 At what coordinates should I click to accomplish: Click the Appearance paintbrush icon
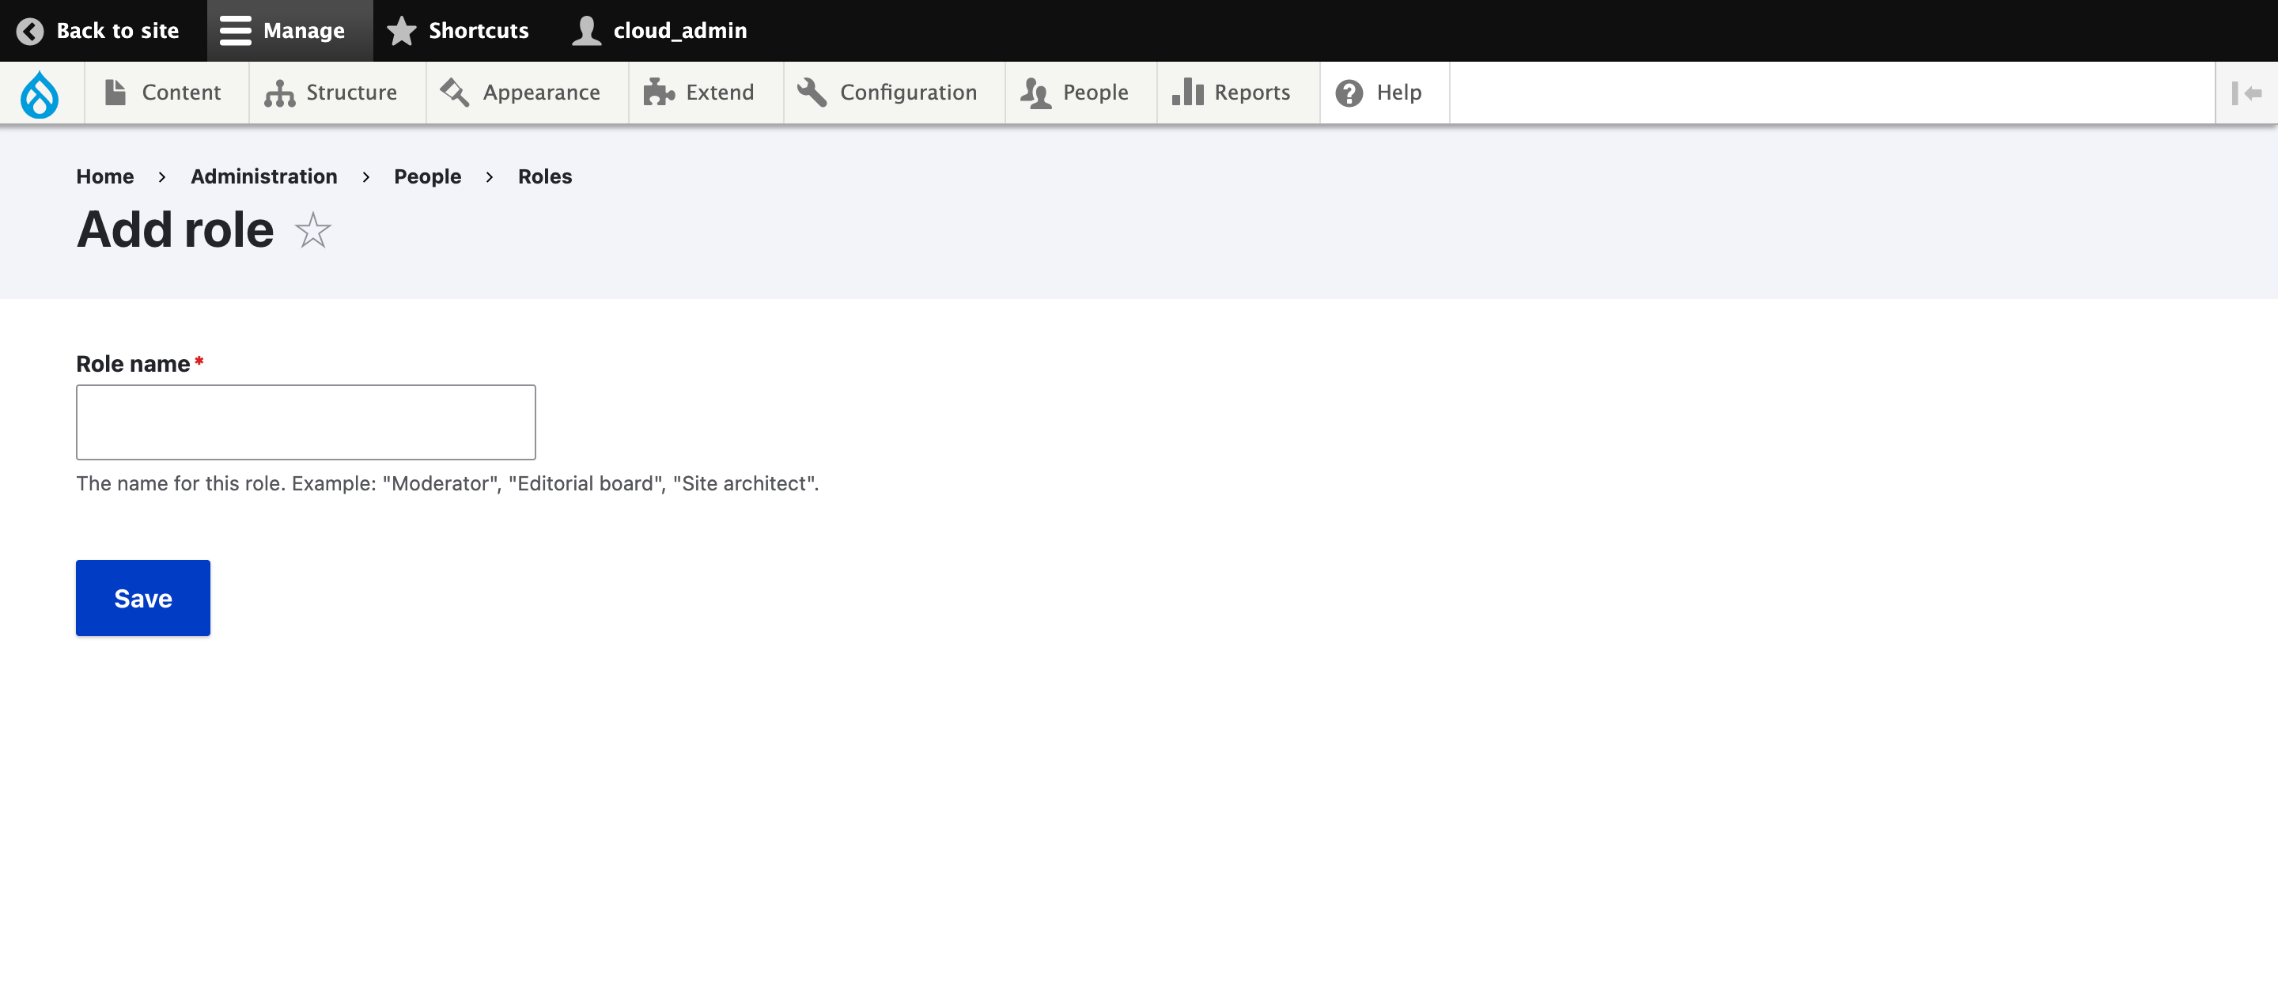coord(455,93)
